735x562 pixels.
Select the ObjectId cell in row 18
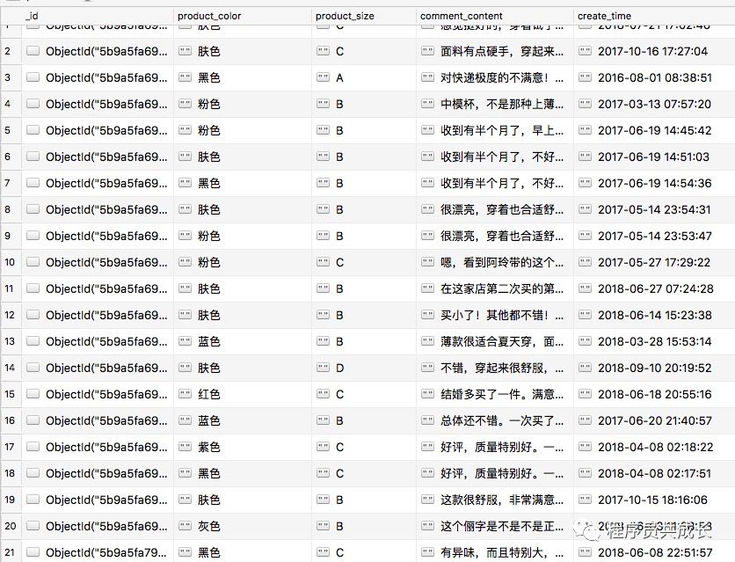98,473
